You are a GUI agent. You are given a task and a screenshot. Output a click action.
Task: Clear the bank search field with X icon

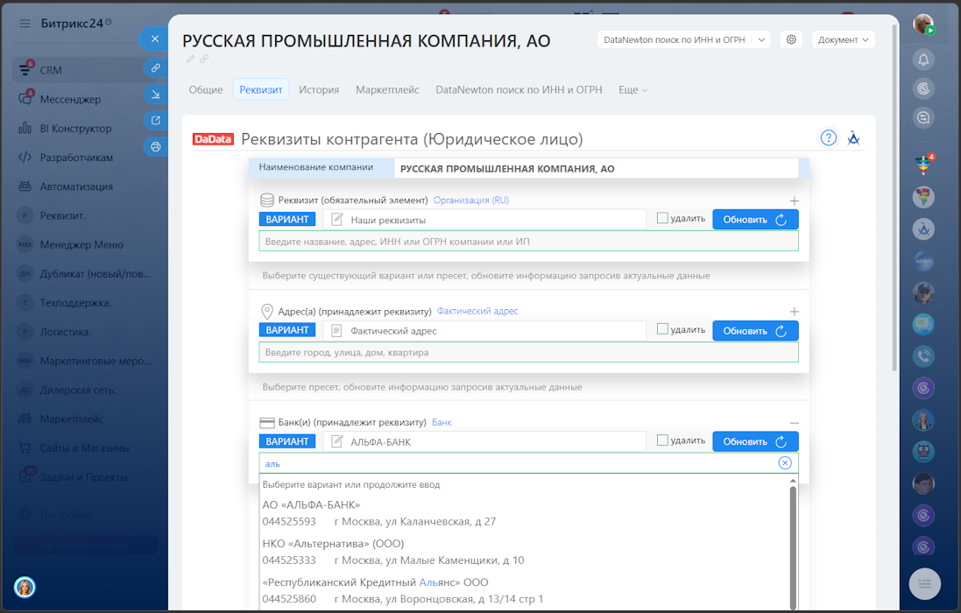pos(785,463)
